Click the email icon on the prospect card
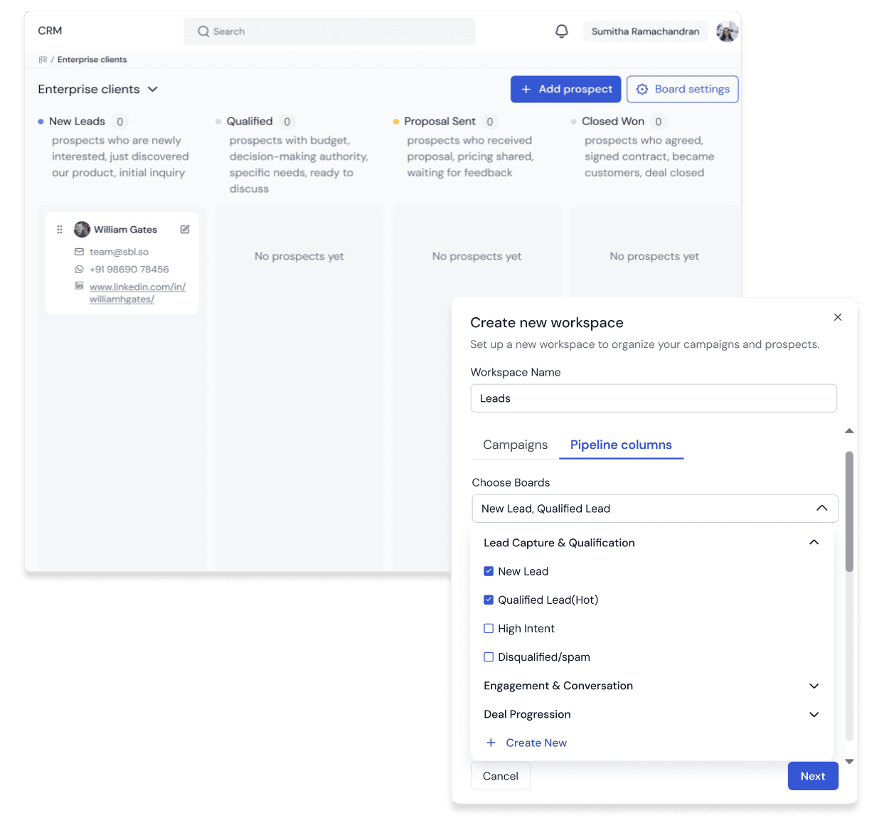The width and height of the screenshot is (889, 818). [x=79, y=251]
